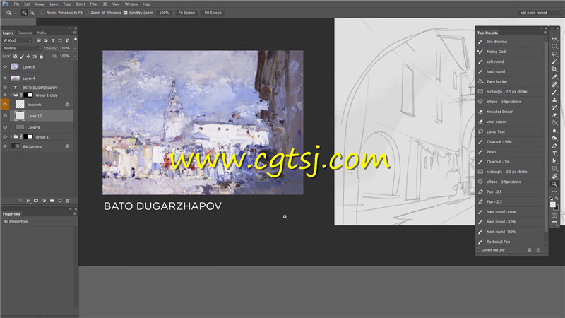
Task: Select the Hand tool
Action: [554, 176]
